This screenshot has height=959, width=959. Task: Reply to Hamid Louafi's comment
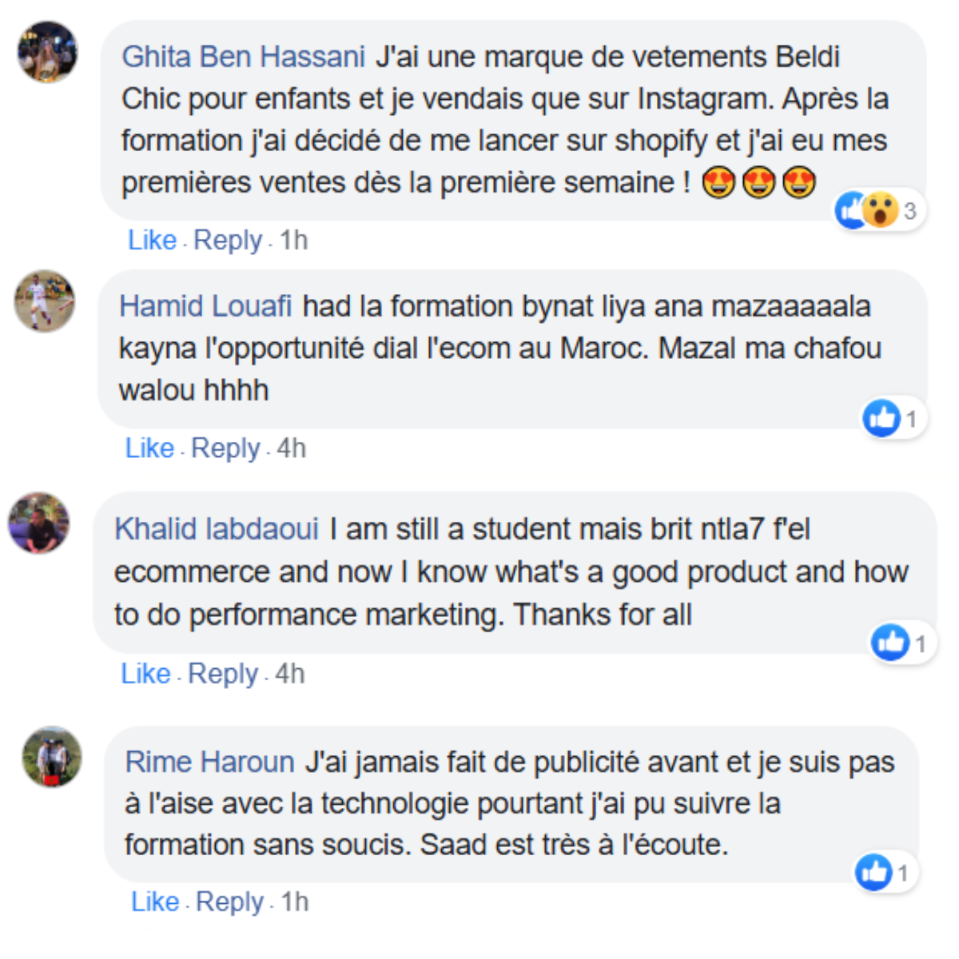pos(225,448)
